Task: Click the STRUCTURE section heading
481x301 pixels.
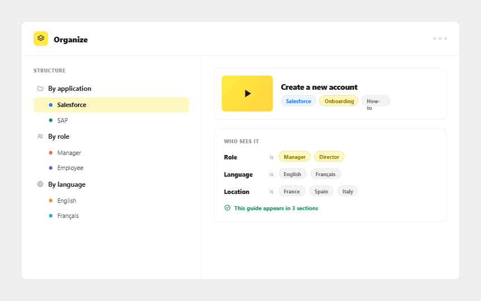Action: coord(50,71)
